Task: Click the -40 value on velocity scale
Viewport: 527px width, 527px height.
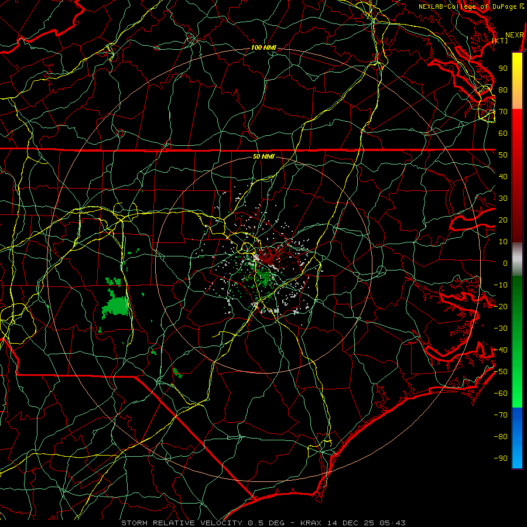Action: [x=501, y=350]
